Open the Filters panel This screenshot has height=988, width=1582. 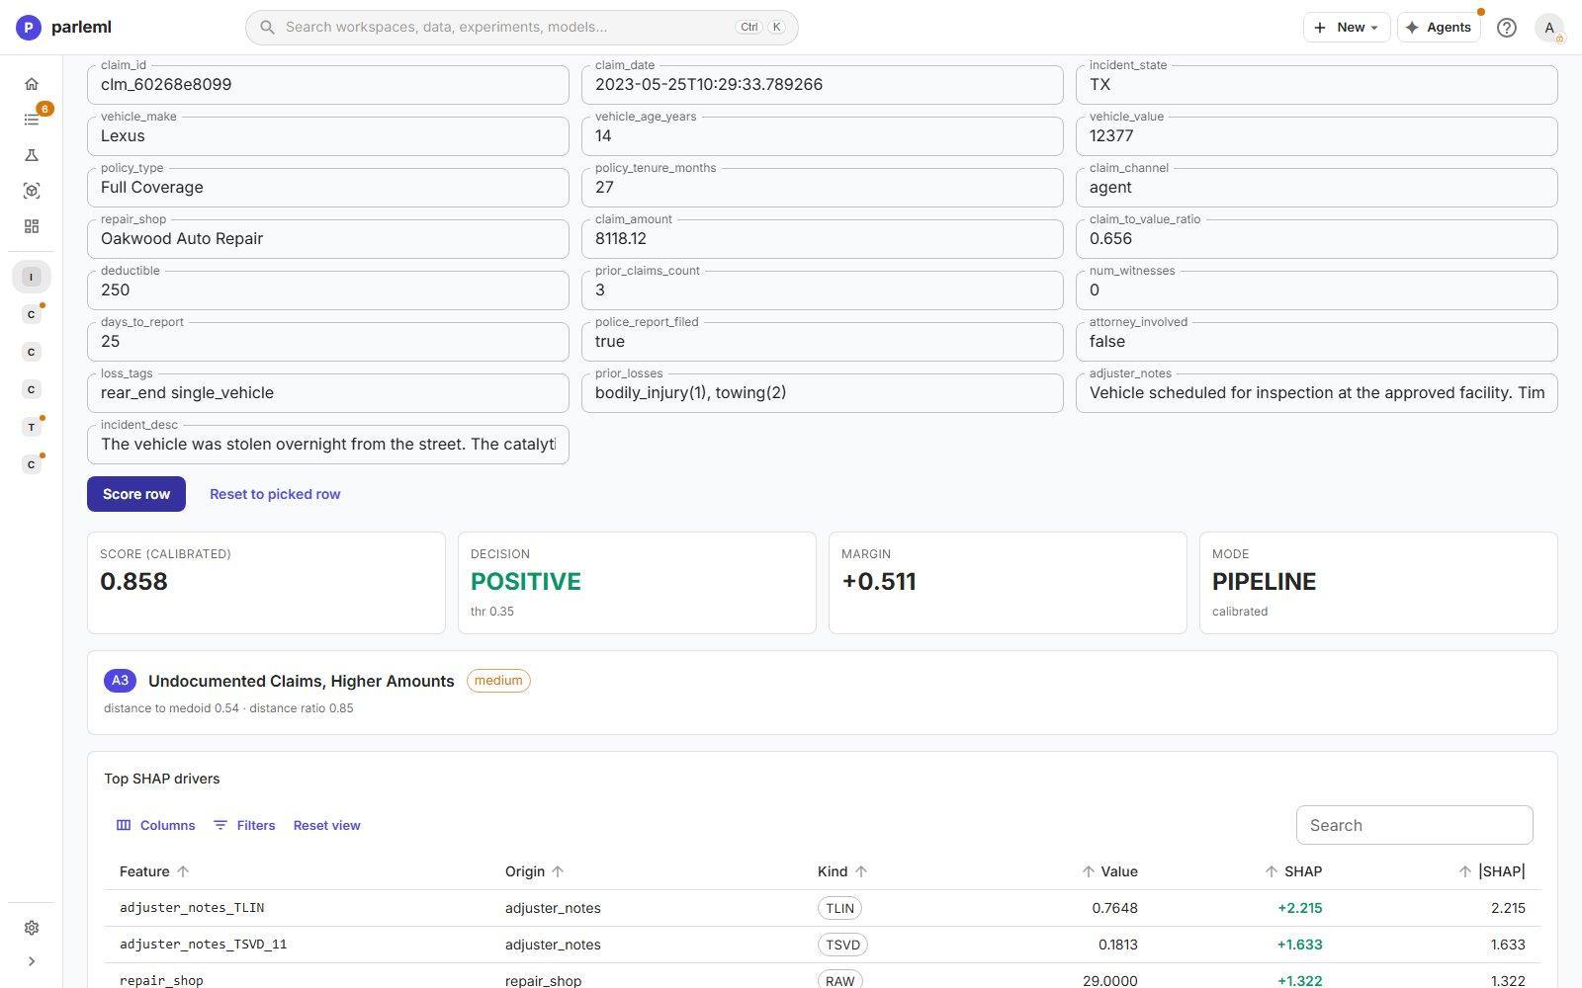coord(244,825)
